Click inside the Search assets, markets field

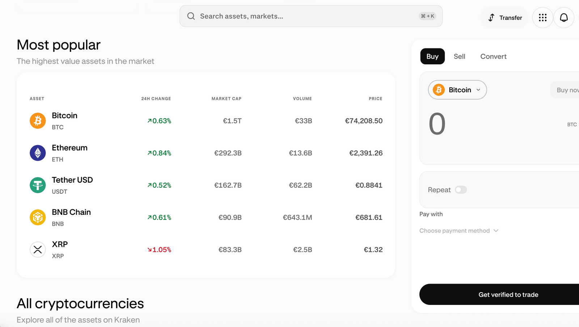[311, 16]
